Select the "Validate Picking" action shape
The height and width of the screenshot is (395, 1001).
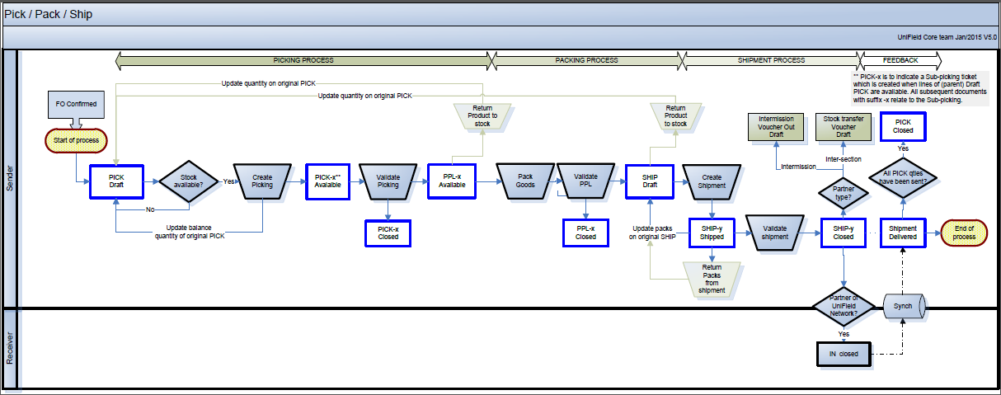pos(388,181)
